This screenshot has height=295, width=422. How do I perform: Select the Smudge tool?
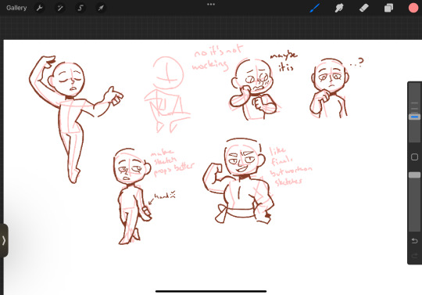click(x=339, y=8)
